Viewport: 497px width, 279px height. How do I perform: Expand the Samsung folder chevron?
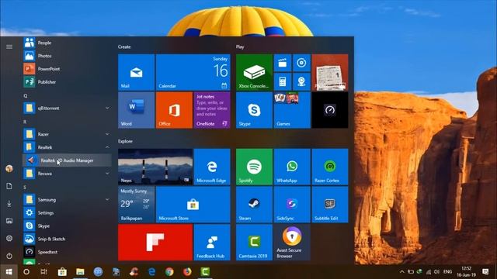click(x=107, y=200)
